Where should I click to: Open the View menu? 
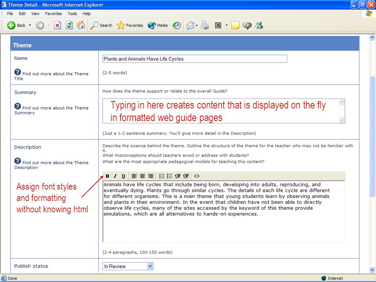tap(35, 14)
